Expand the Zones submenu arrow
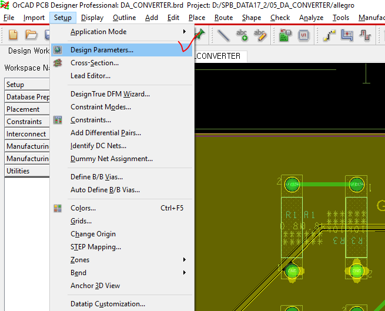The width and height of the screenshot is (385, 311). tap(185, 260)
